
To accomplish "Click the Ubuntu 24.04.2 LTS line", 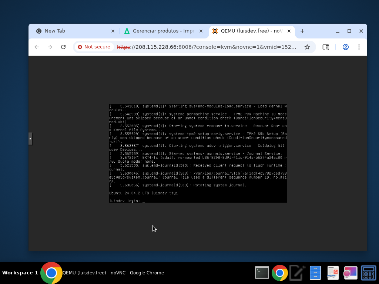I will 144,193.
